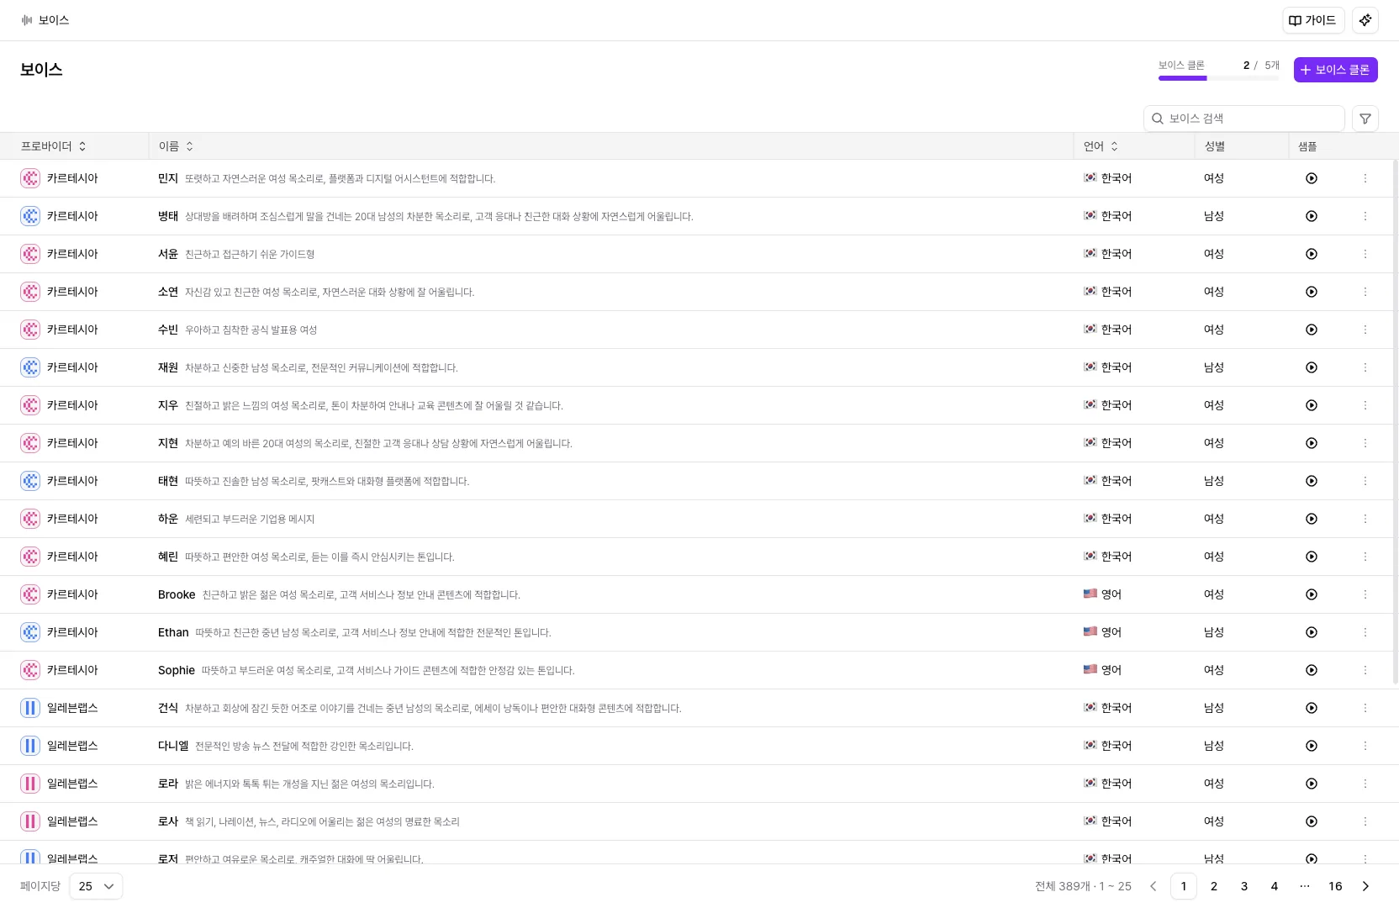Click the 카르테시아 provider icon for 소연
1399x908 pixels.
click(30, 292)
